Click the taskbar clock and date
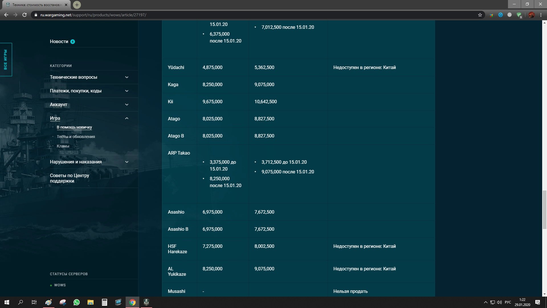This screenshot has height=308, width=547. (x=522, y=302)
